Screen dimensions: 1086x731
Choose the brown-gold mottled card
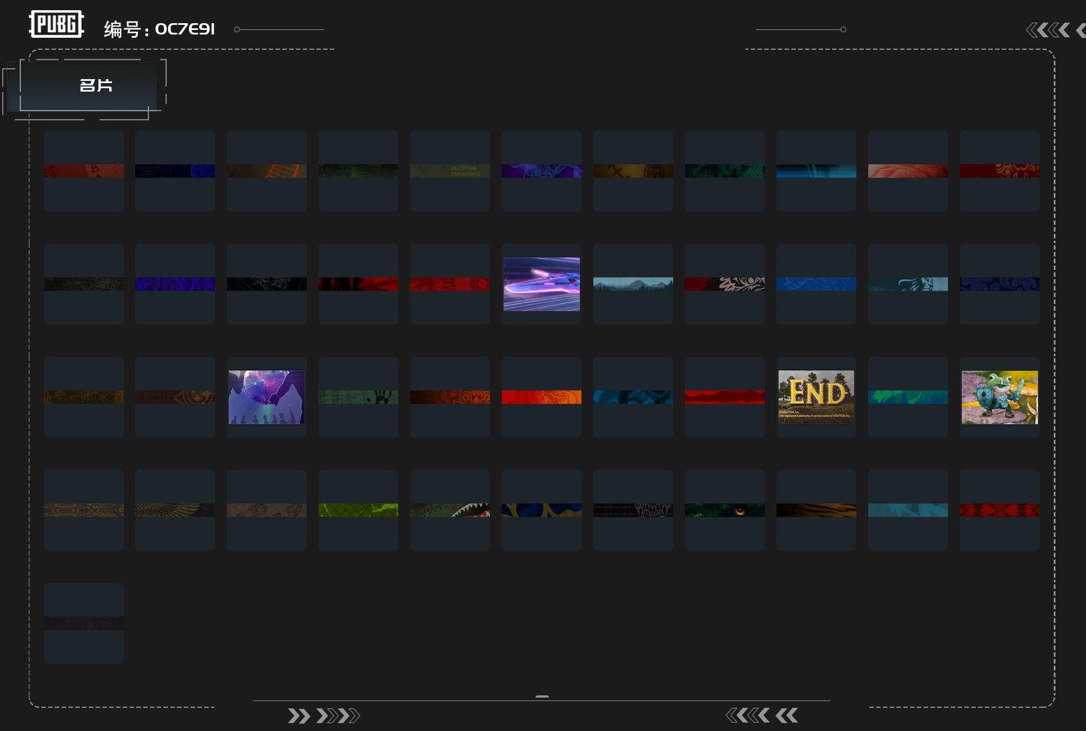tap(84, 397)
